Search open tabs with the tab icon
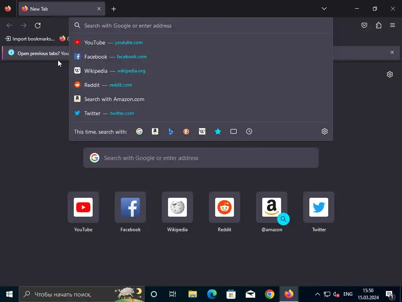Viewport: 402px width, 302px height. click(234, 131)
